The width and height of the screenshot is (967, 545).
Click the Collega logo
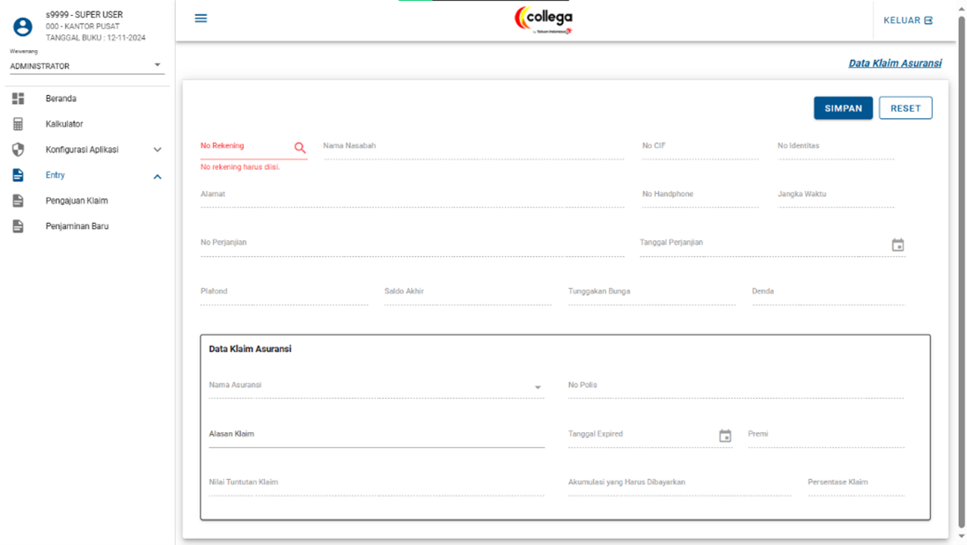point(543,19)
